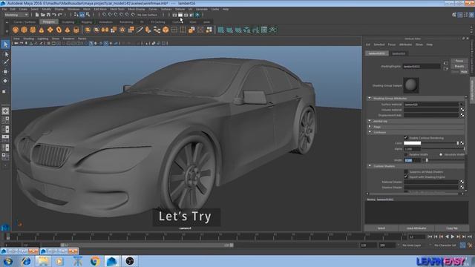Image resolution: width=475 pixels, height=267 pixels.
Task: Switch to the Rigging shelf tab
Action: 86,22
